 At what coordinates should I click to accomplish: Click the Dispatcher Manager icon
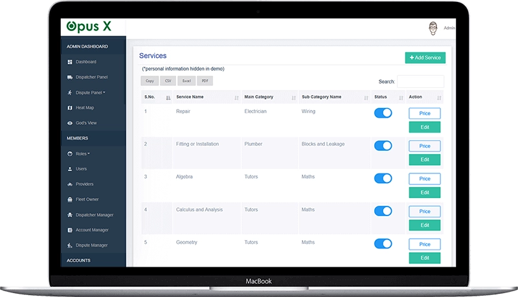pyautogui.click(x=70, y=215)
